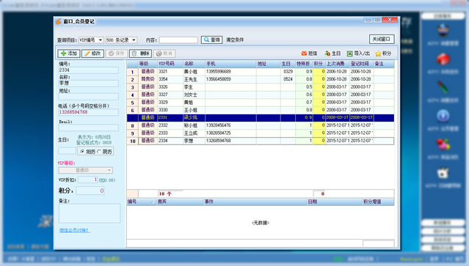Screen dimensions: 469x266
Task: Click the 短信 (SMS) envelope icon
Action: (x=304, y=53)
